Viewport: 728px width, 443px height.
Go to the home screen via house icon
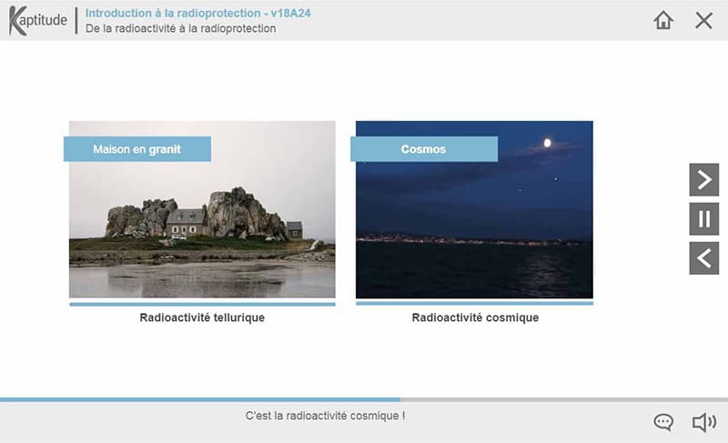click(x=663, y=20)
